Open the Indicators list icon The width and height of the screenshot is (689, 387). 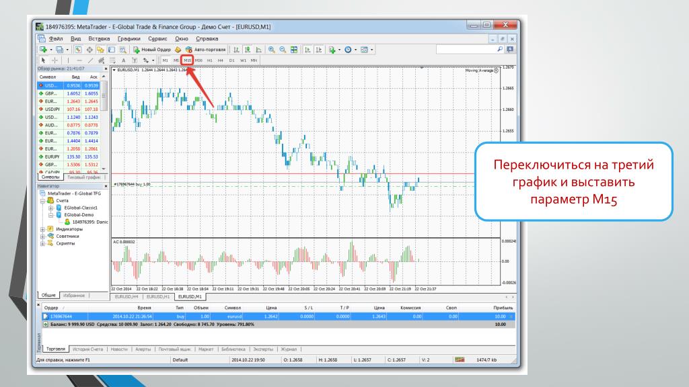pos(332,50)
